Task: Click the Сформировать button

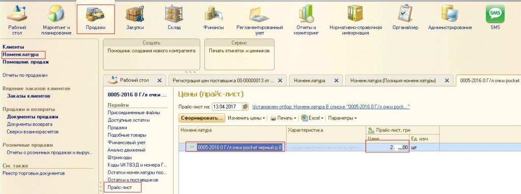Action: [202, 118]
